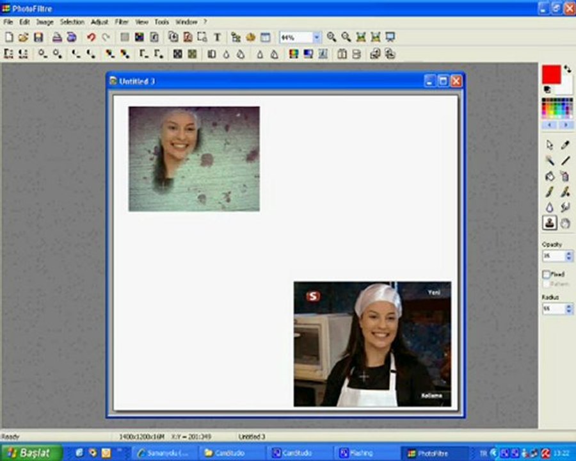Click the Save floppy disk icon
Viewport: 576px width, 461px height.
(x=38, y=38)
